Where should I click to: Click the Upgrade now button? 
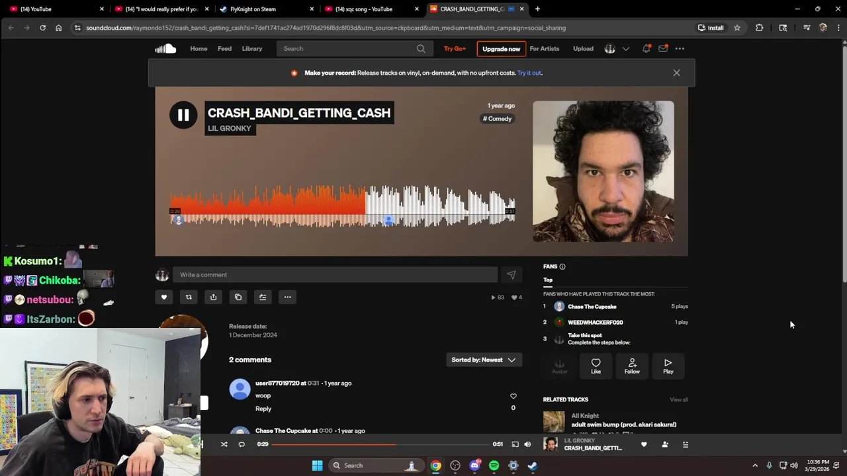coord(501,49)
